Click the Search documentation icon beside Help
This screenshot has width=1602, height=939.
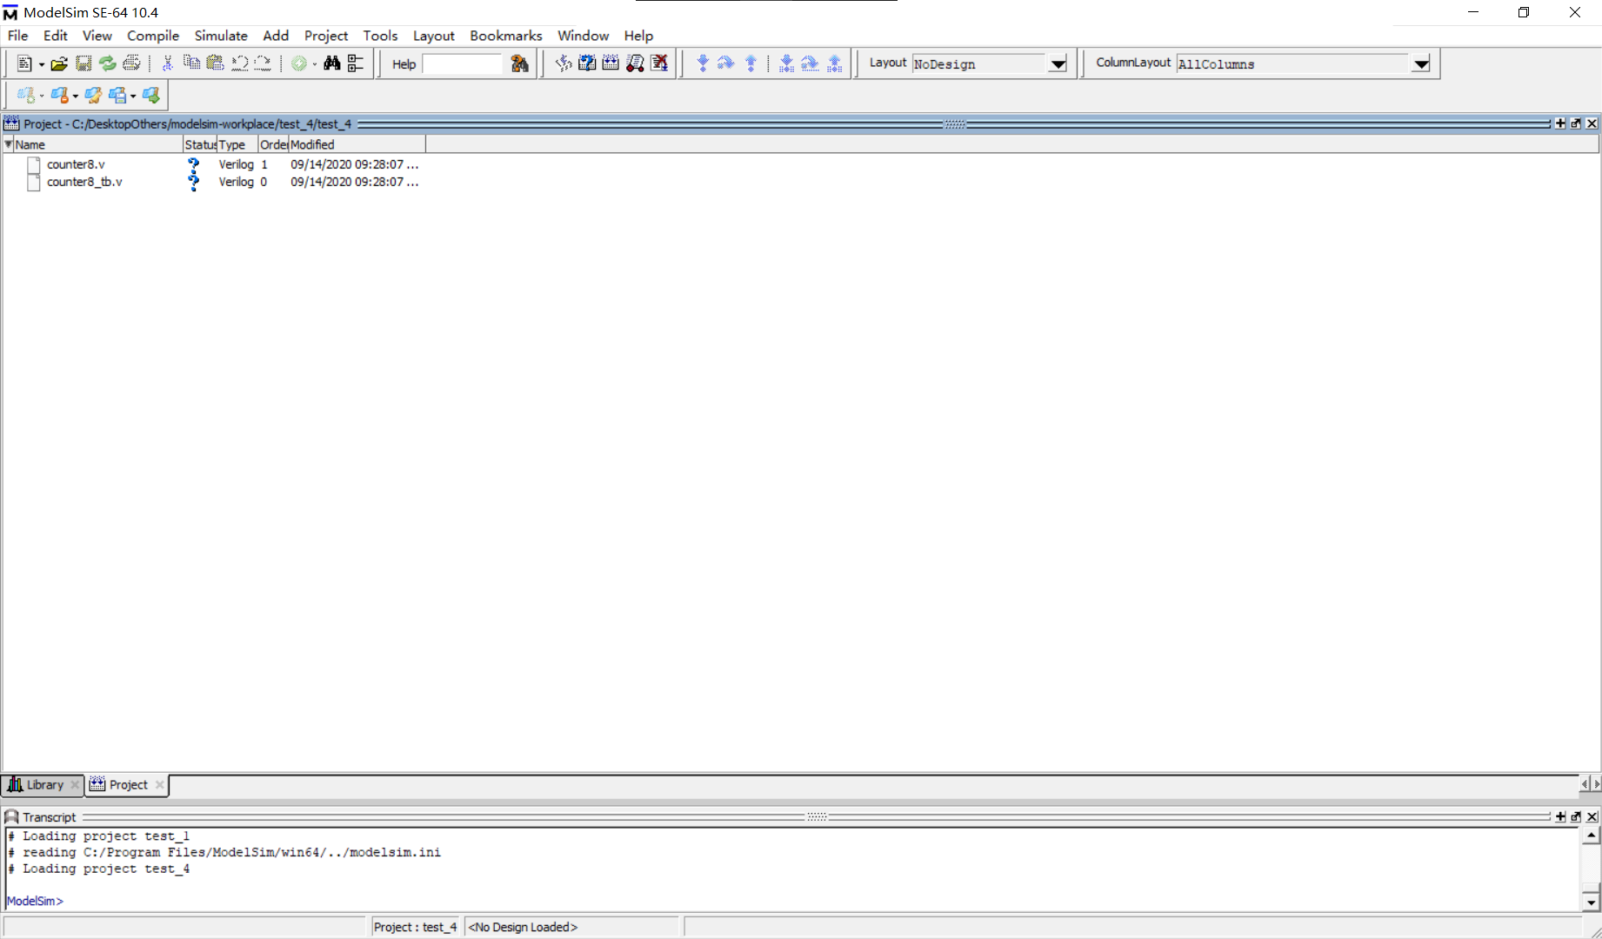(520, 63)
